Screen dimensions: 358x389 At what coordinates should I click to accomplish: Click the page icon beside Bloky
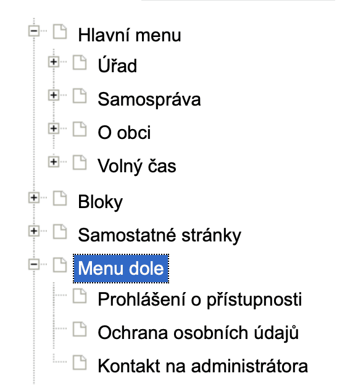[60, 198]
